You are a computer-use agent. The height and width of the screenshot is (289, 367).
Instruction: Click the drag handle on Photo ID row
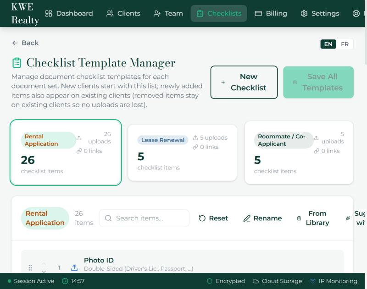pyautogui.click(x=30, y=268)
